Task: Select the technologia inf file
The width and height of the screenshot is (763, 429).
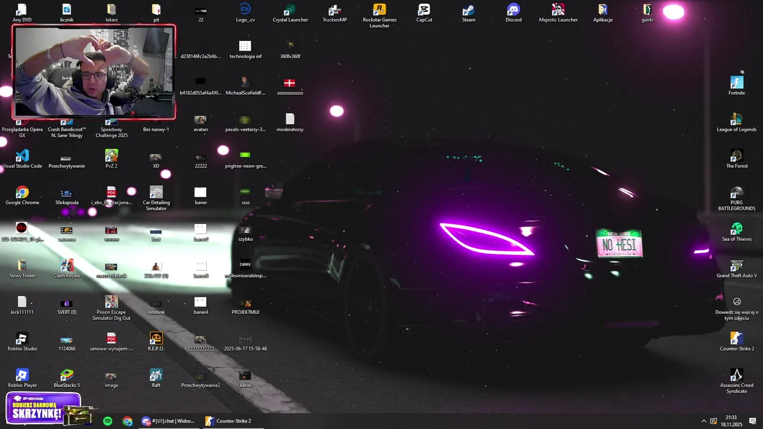Action: tap(245, 49)
